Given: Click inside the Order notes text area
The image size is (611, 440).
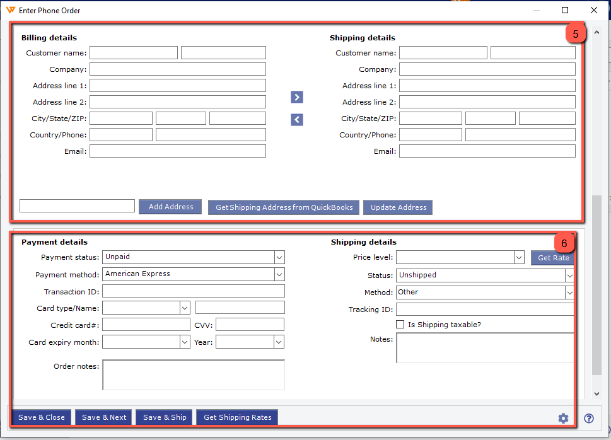Looking at the screenshot, I should coord(193,374).
